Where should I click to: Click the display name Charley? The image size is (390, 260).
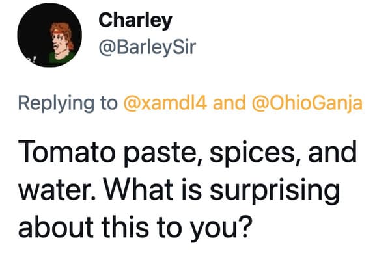135,20
